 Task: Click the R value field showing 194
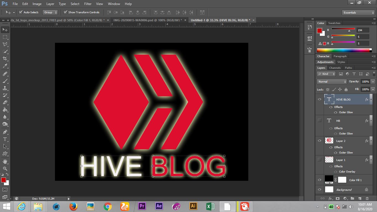click(x=363, y=30)
